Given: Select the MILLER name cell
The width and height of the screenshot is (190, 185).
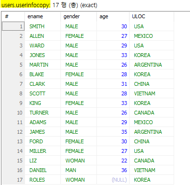Looking at the screenshot, I should (x=43, y=151).
